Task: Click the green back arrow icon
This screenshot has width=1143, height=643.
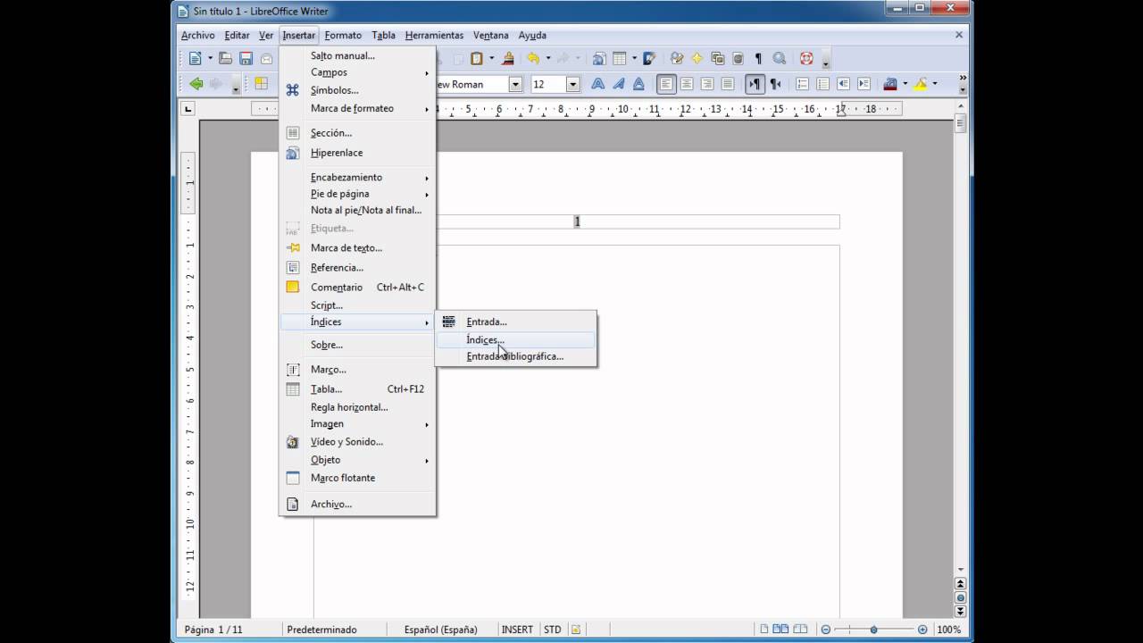Action: pos(196,84)
